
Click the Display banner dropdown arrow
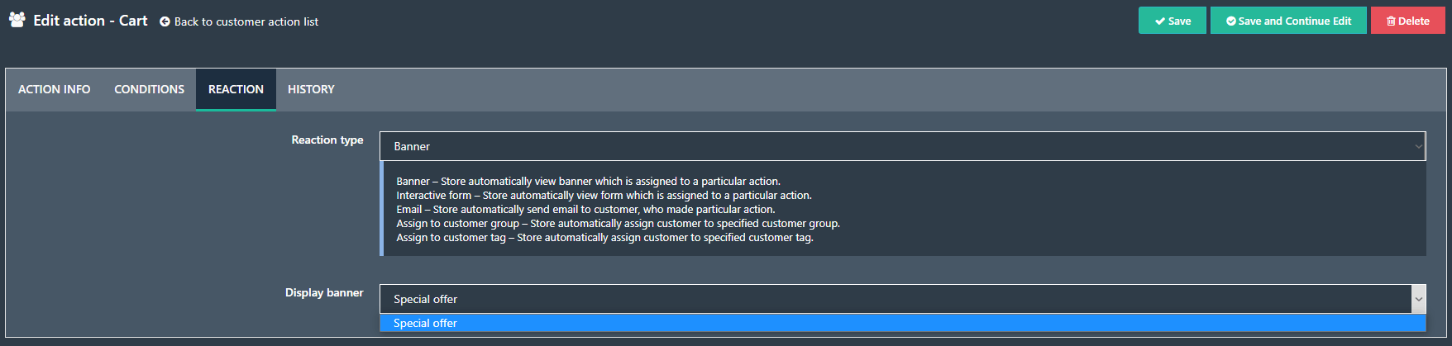[x=1419, y=299]
